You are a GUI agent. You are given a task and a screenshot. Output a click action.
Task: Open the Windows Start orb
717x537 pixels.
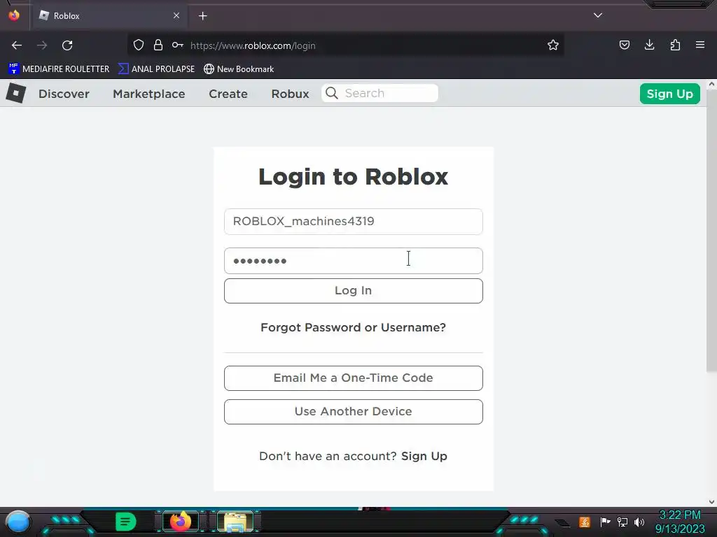point(18,522)
